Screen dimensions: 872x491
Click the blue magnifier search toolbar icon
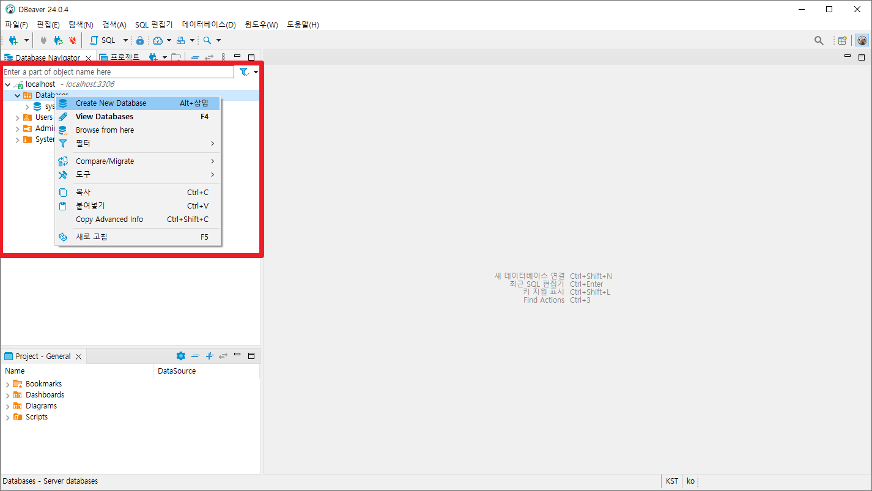click(x=207, y=40)
